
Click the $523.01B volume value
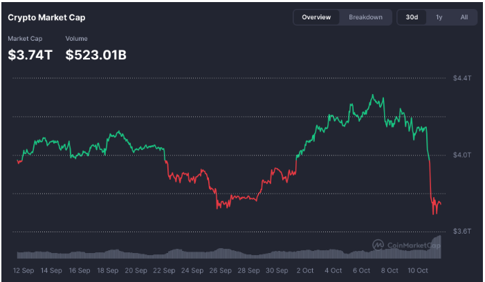click(x=96, y=55)
